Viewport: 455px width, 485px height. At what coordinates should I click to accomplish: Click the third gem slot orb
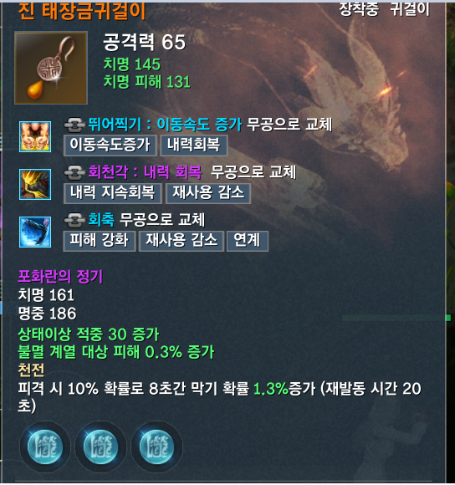156,447
